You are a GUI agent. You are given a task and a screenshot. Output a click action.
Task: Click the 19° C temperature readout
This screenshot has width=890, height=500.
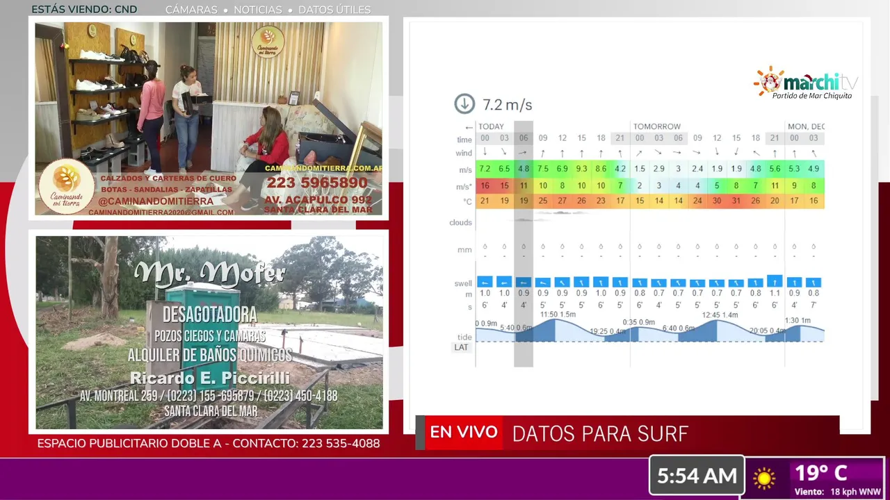(820, 473)
